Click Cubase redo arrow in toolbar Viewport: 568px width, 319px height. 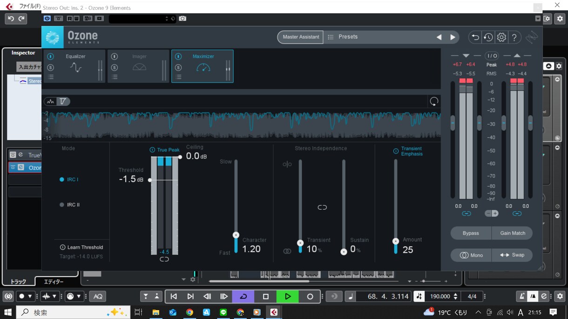21,19
